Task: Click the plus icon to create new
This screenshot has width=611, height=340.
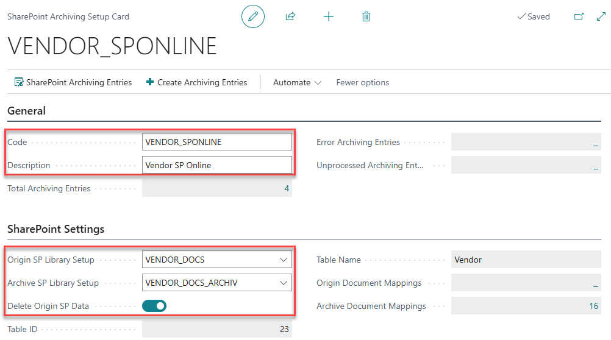Action: tap(328, 16)
